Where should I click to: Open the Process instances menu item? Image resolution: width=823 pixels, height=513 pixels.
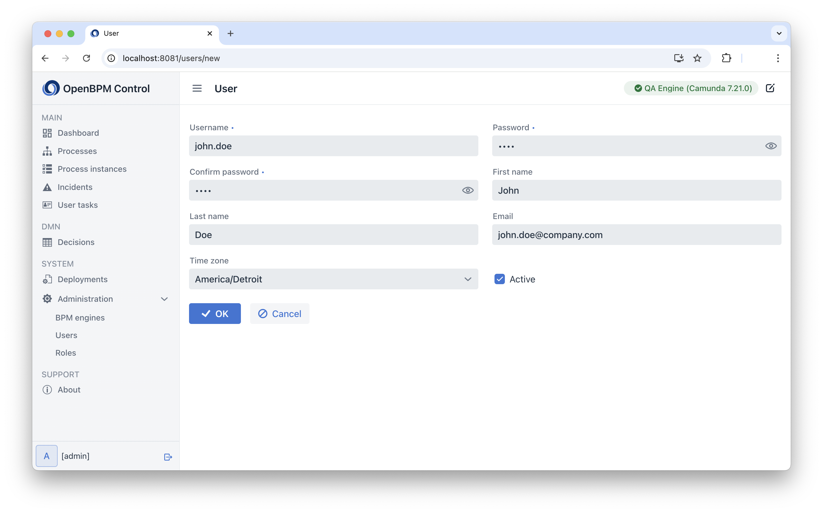coord(92,169)
